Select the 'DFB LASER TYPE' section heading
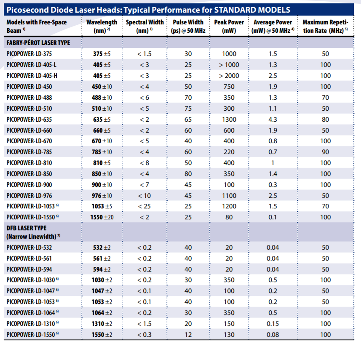361x341 pixels. pos(27,228)
